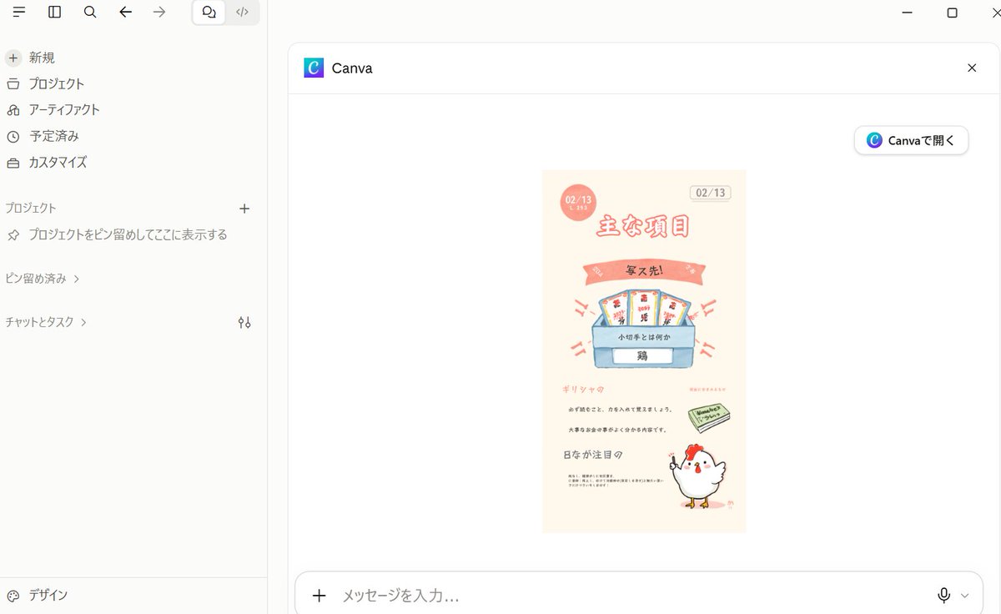Maximize the application window
Viewport: 1001px width, 614px height.
[x=952, y=13]
